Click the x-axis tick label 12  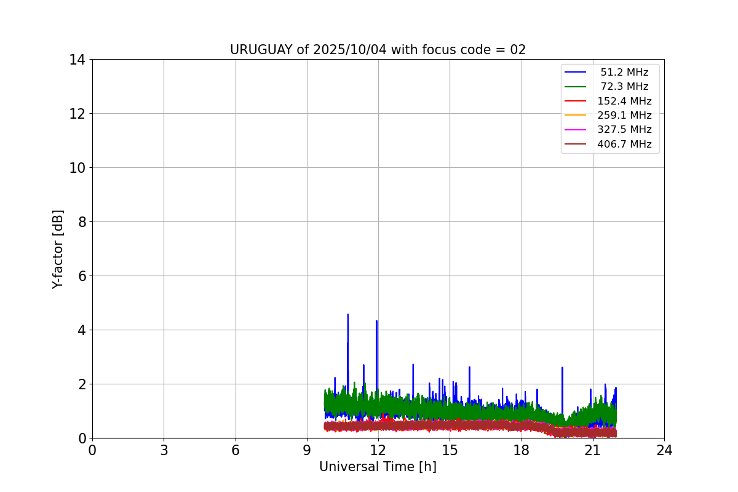378,450
